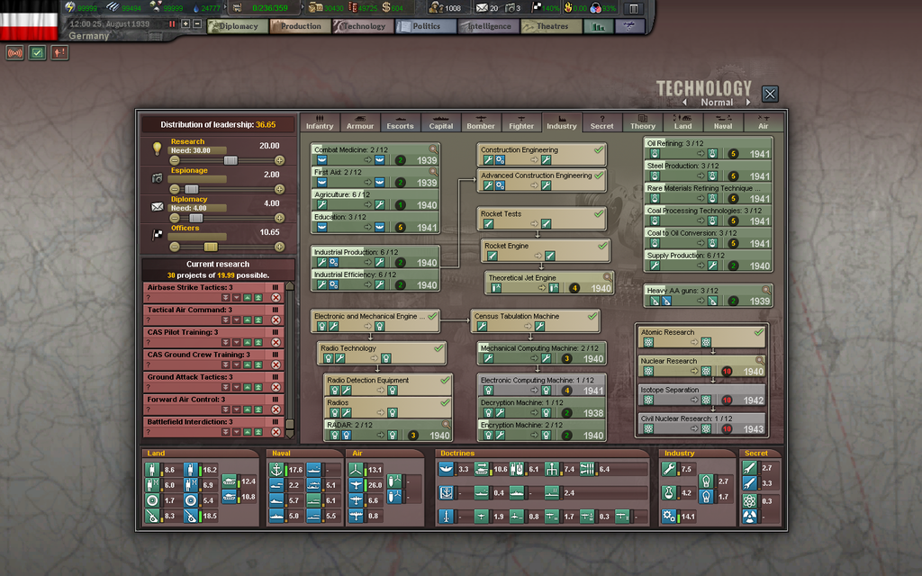Move CAS Ground Crew Training up one
The image size is (922, 576).
point(248,365)
